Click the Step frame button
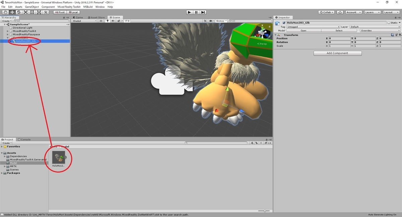Image resolution: width=402 pixels, height=217 pixels. (203, 12)
